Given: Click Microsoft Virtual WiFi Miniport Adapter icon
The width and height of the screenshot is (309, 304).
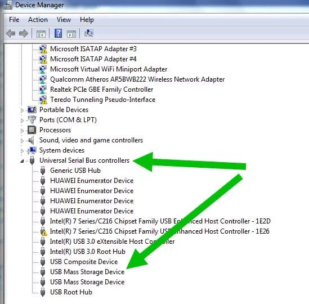Looking at the screenshot, I should click(x=43, y=69).
